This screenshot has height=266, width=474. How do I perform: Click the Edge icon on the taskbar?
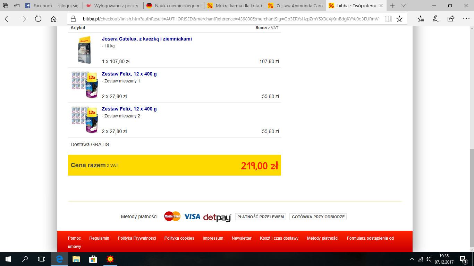pos(59,259)
